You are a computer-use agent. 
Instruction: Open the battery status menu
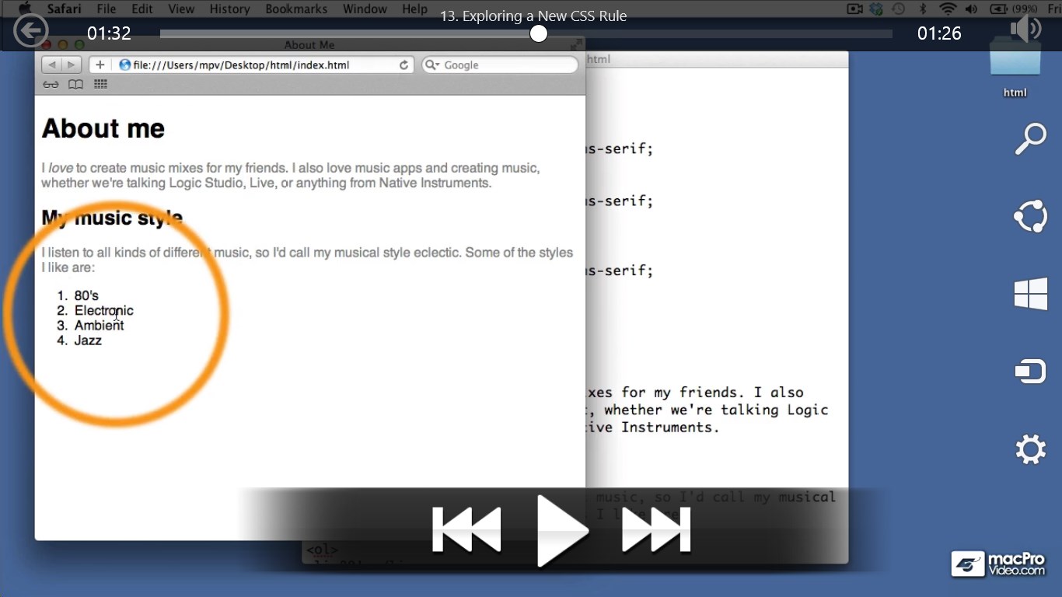[x=997, y=9]
